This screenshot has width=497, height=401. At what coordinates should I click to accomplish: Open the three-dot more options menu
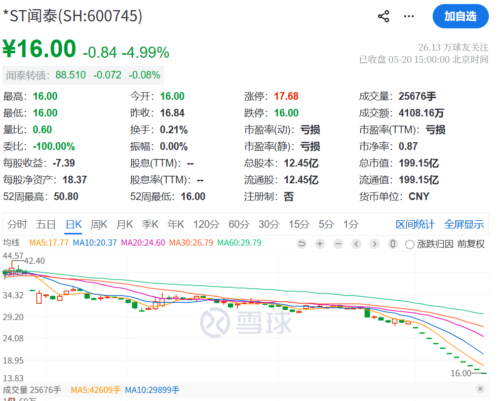click(x=409, y=16)
